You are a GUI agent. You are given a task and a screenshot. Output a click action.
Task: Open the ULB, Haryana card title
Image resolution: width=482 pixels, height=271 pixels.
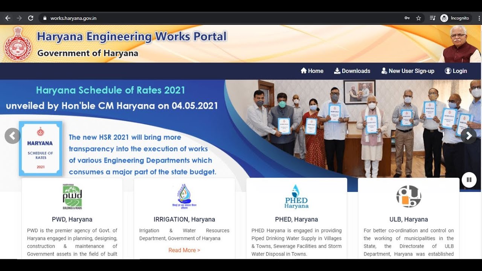(x=409, y=219)
